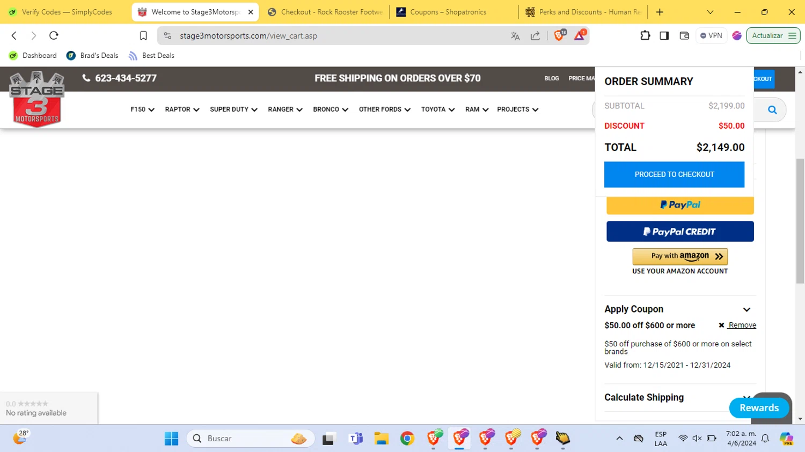Viewport: 805px width, 452px height.
Task: Open the notifications bell in system tray
Action: pos(765,439)
